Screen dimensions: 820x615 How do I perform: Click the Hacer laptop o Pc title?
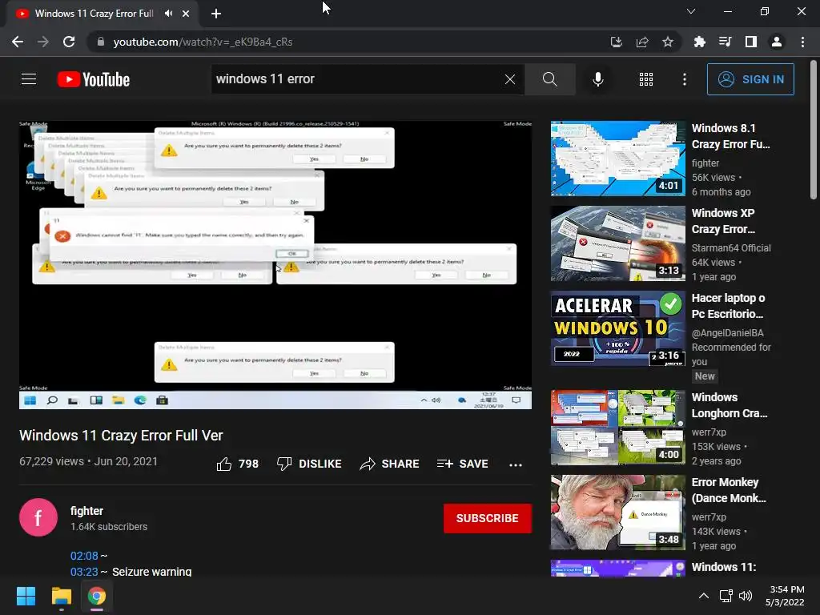728,306
